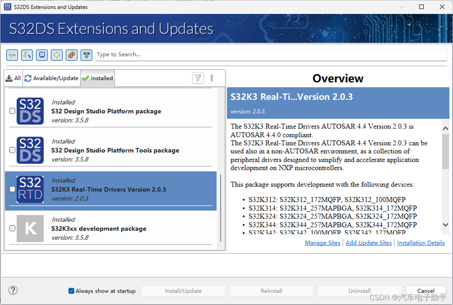453x305 pixels.
Task: Check the Platform Tools package checkbox
Action: click(13, 150)
